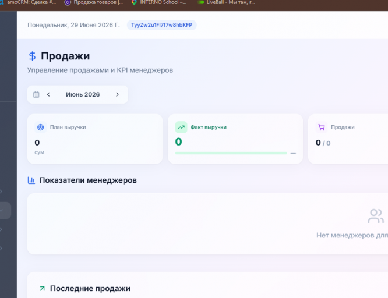Image resolution: width=388 pixels, height=298 pixels.
Task: Click the Нет менеджеров для empty state text
Action: (352, 235)
